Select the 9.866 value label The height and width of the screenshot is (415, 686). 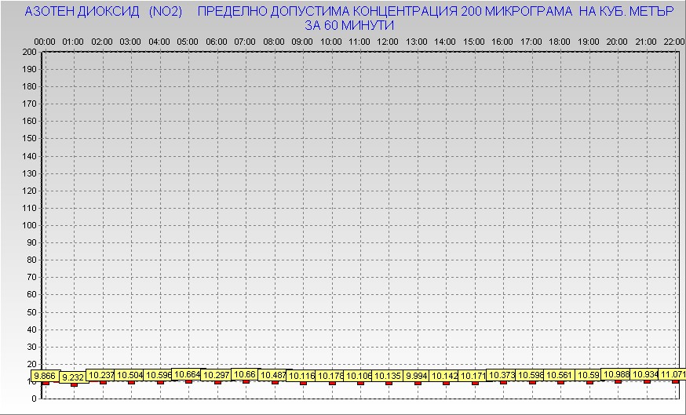(x=45, y=376)
